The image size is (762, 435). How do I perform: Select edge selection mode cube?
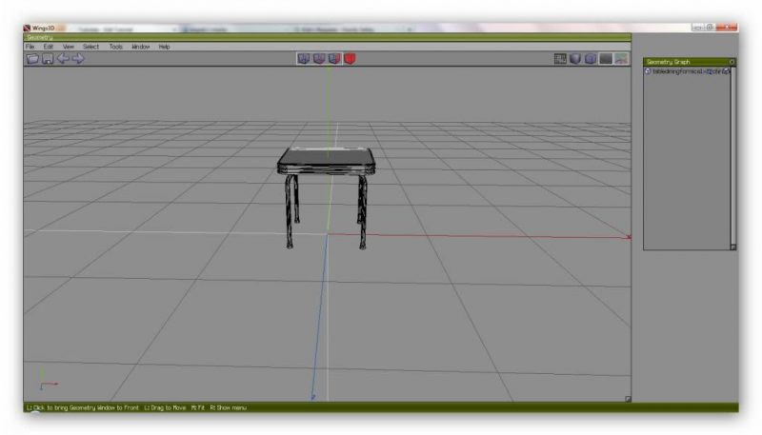click(x=319, y=59)
